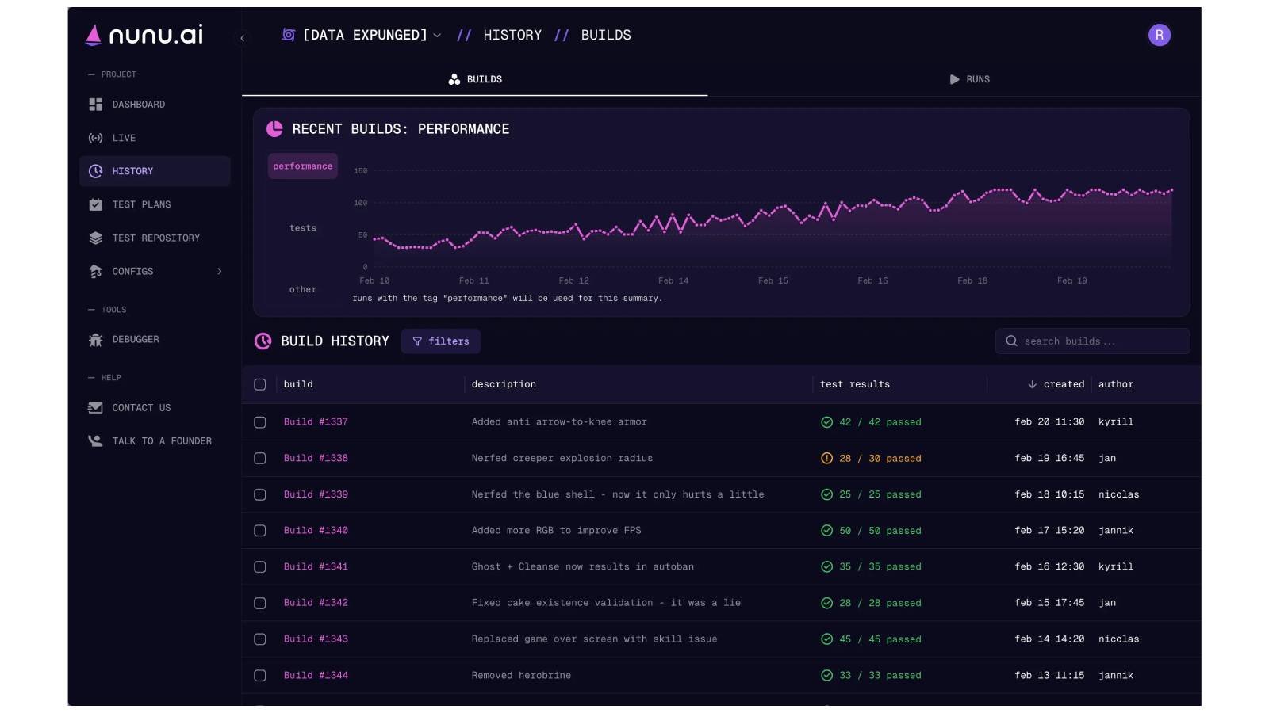Click the Configs icon in sidebar
Screen dimensions: 1269x713
tap(95, 271)
